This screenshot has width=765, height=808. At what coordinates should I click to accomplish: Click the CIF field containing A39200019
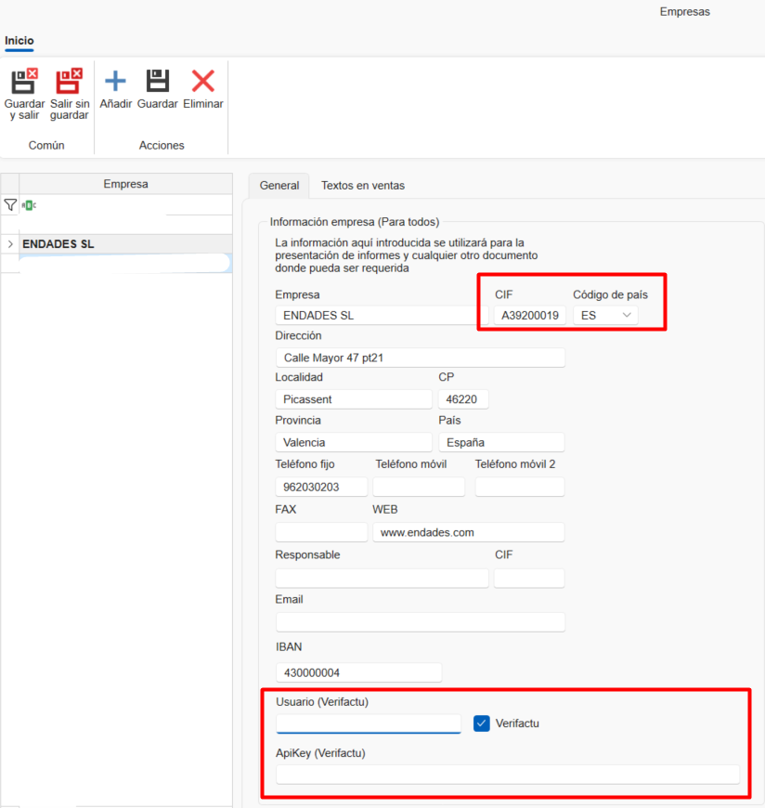[529, 316]
